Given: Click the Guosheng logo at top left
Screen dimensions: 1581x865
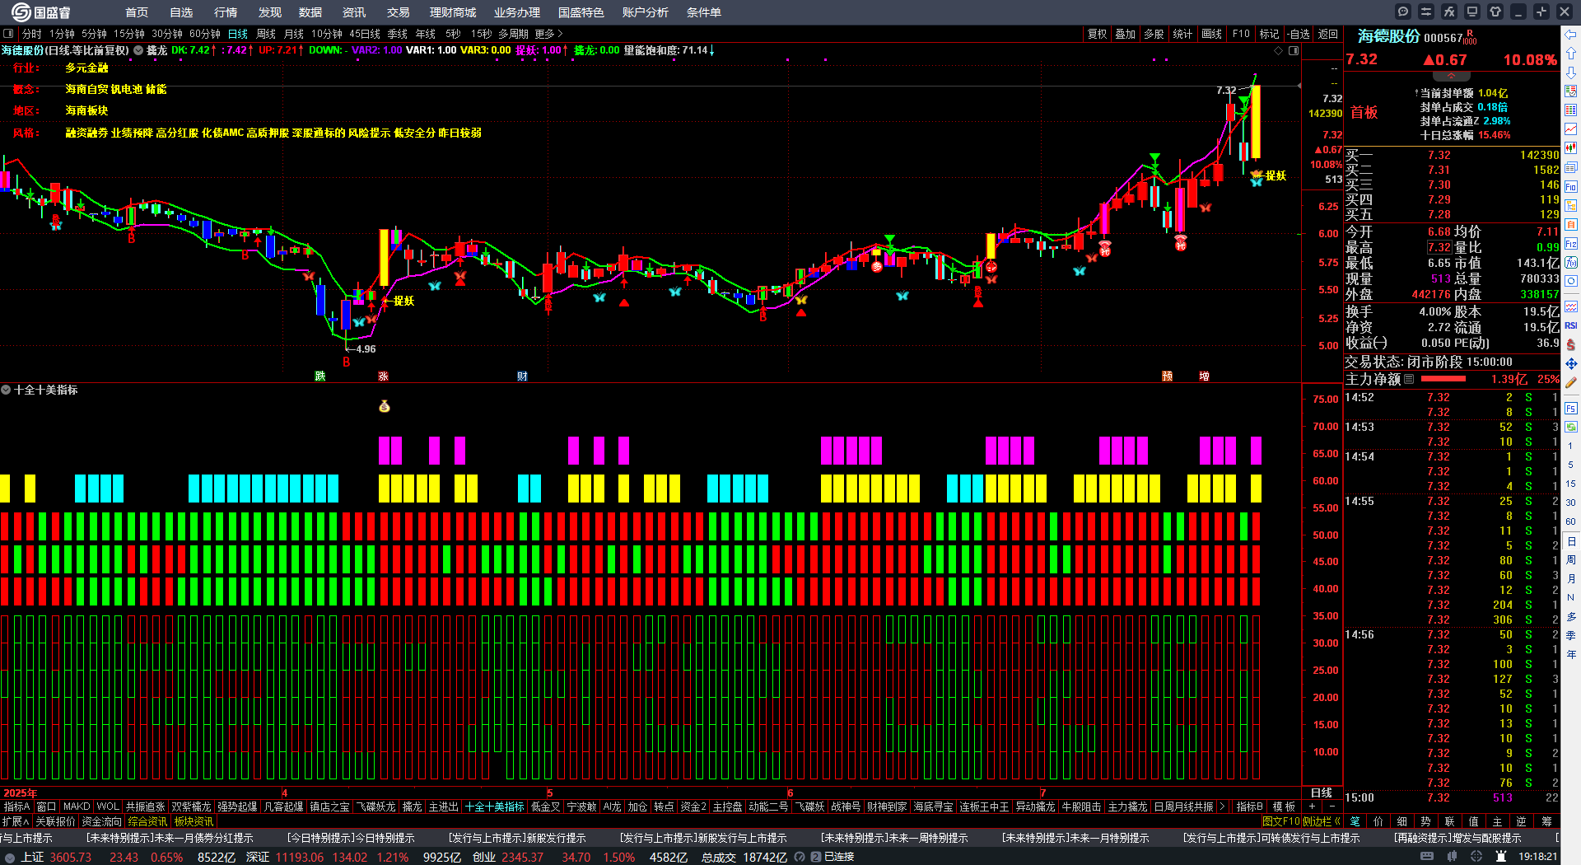Looking at the screenshot, I should [x=41, y=12].
